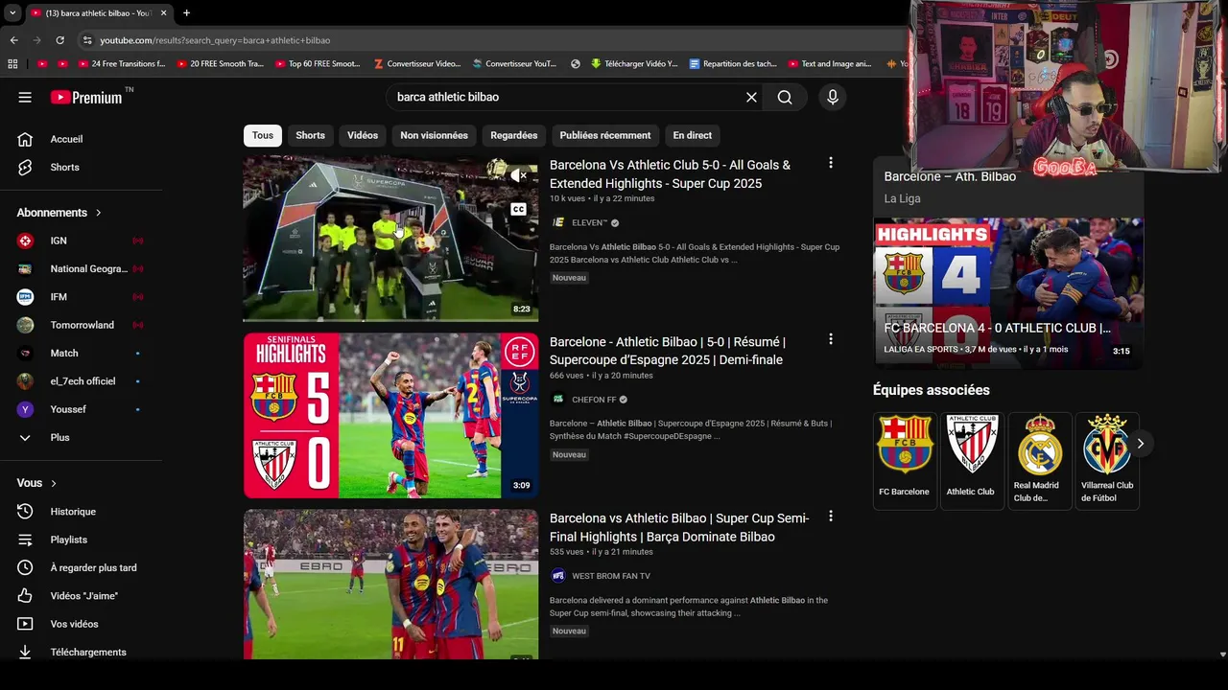Play the 5-0 Semifinals Highlights thumbnail

[390, 415]
